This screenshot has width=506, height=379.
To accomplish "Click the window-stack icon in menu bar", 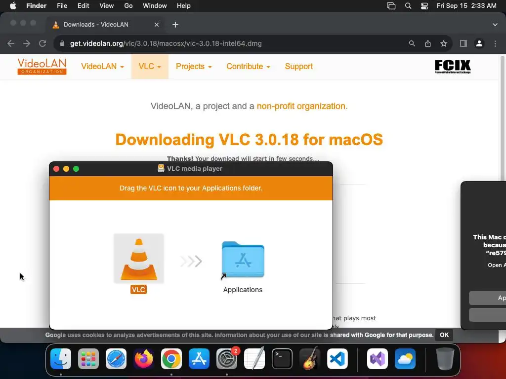I will pos(391,6).
